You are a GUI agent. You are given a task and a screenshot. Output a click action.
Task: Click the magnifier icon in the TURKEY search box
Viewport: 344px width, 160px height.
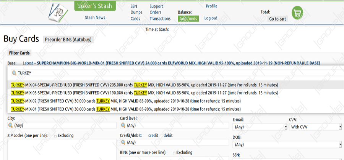[14, 73]
